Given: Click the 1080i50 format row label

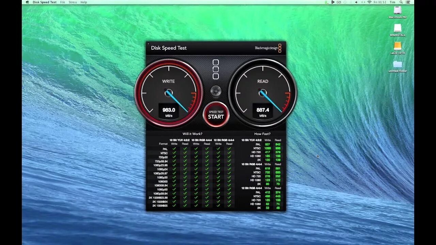Looking at the screenshot, I should [162, 181].
